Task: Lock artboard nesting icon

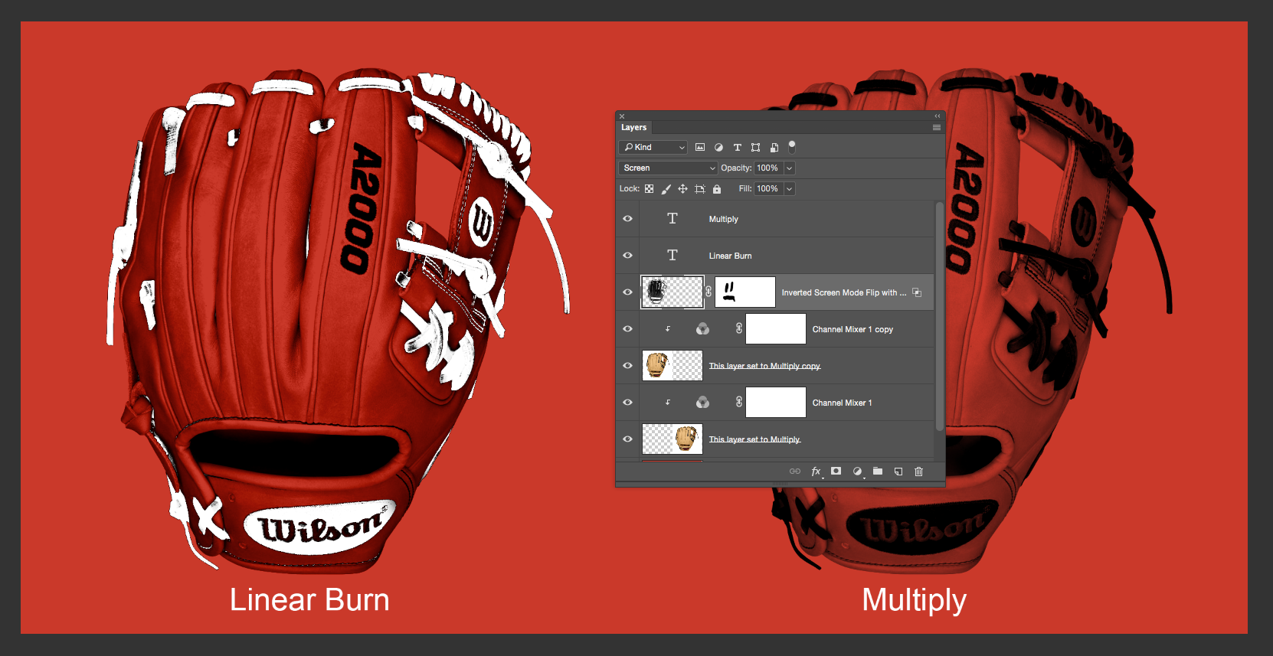Action: (x=699, y=188)
